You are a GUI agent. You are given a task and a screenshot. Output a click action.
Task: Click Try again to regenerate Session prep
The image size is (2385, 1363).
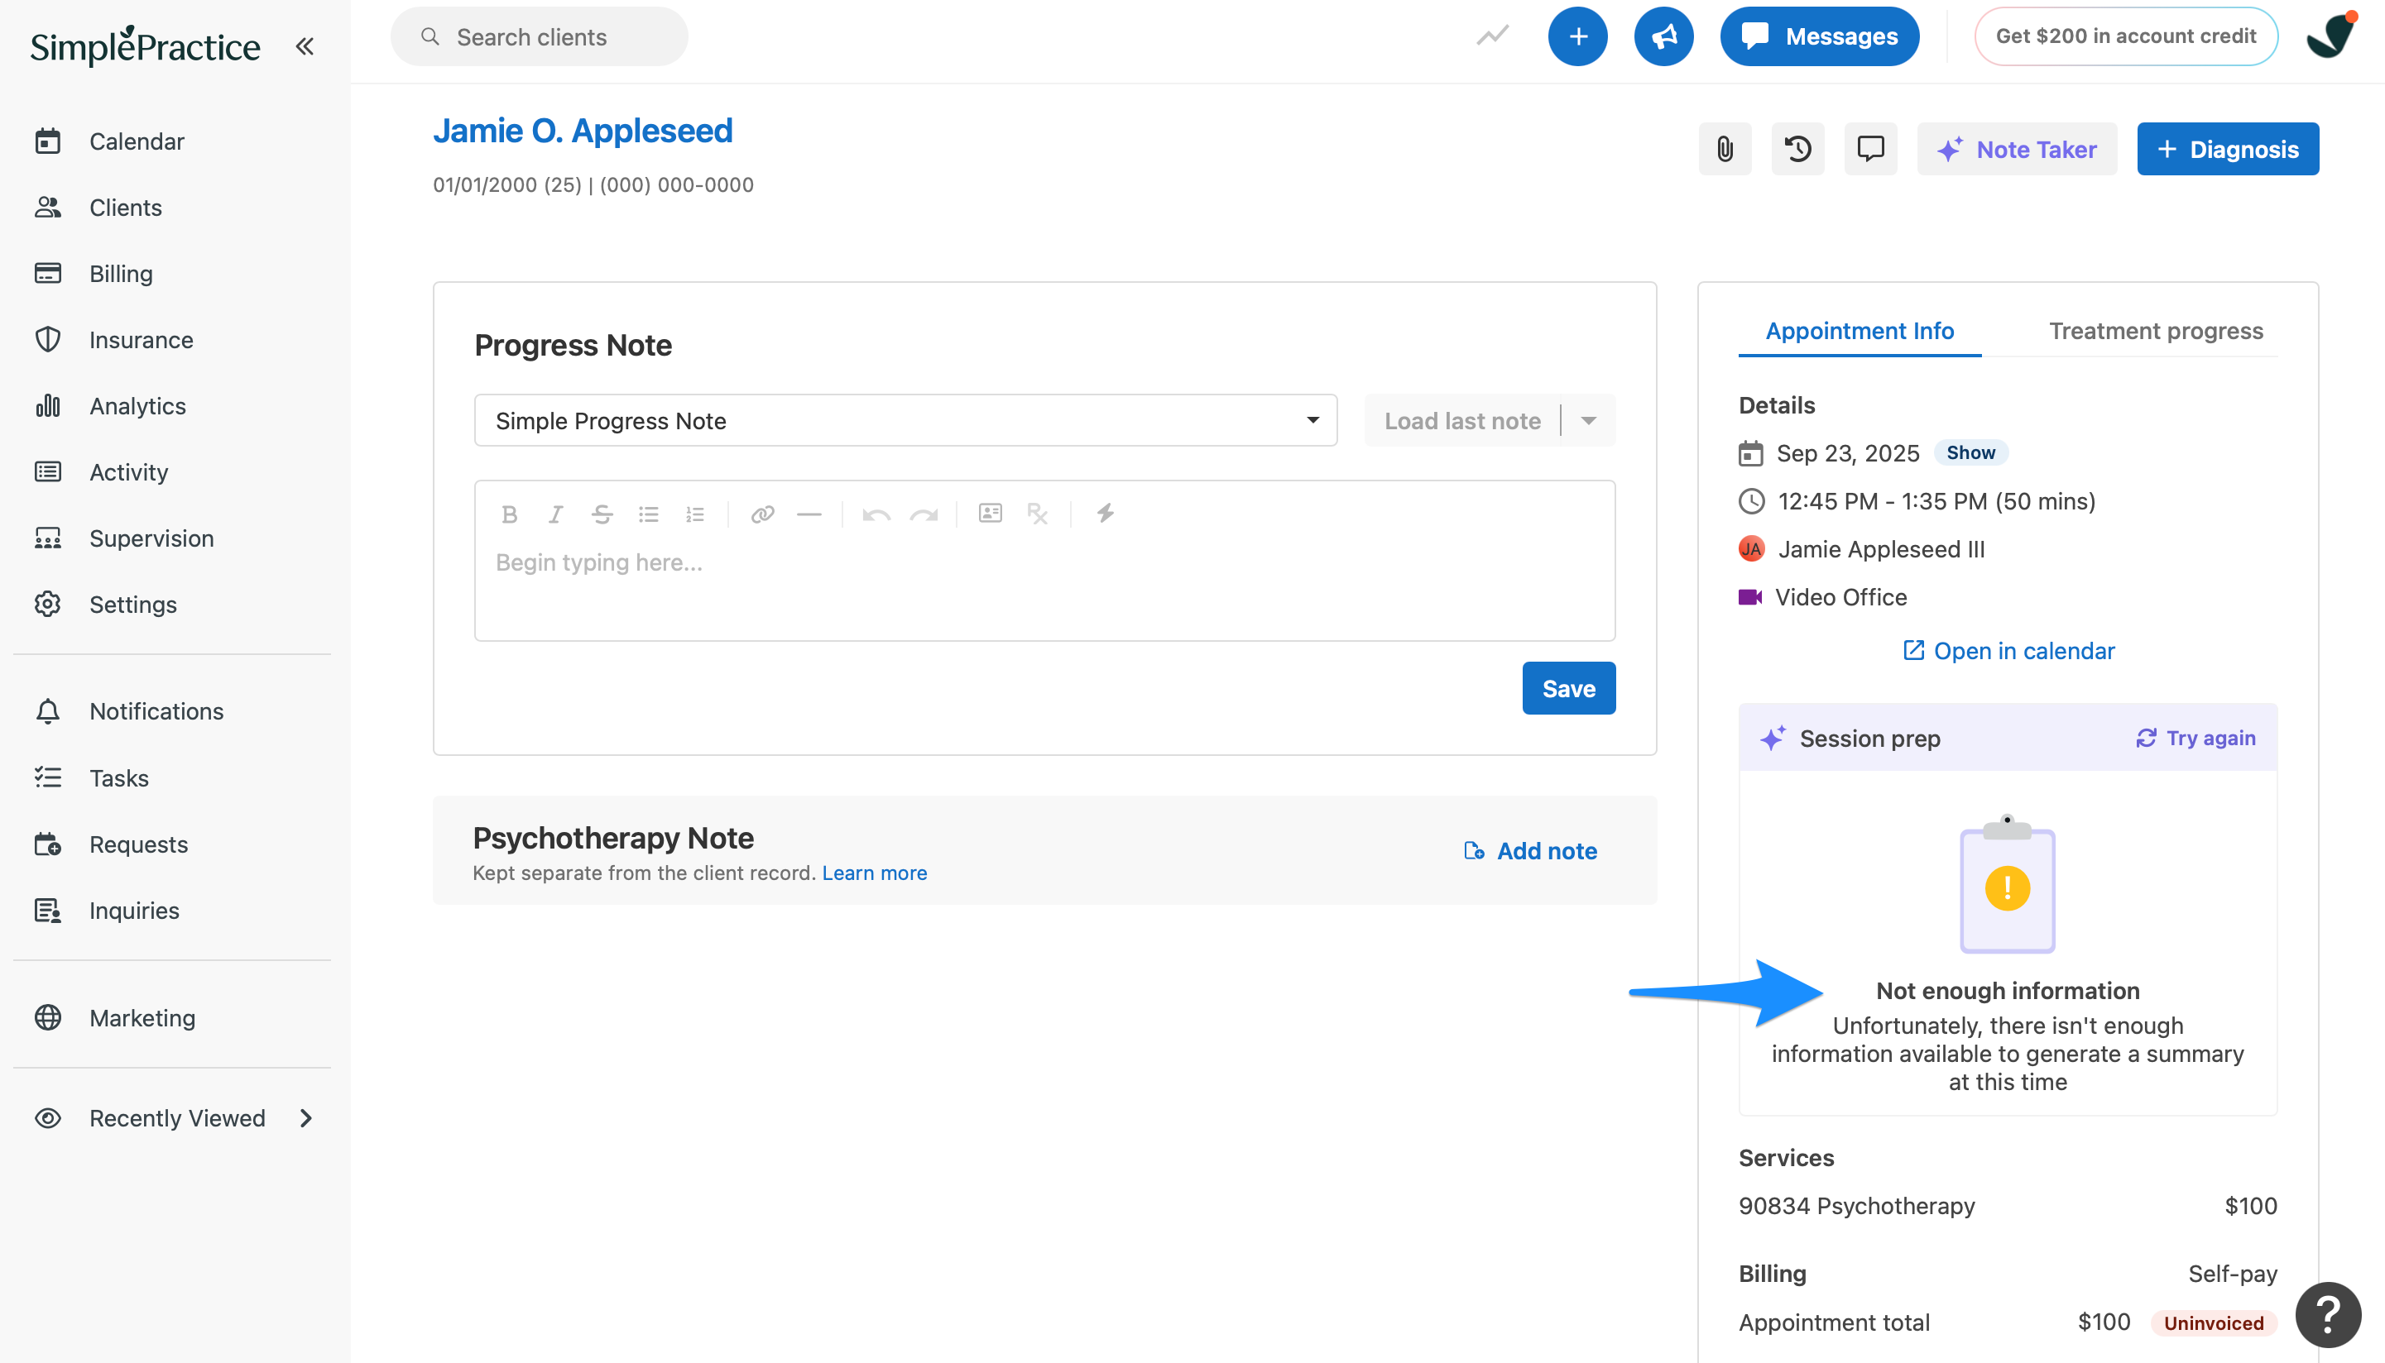2195,738
